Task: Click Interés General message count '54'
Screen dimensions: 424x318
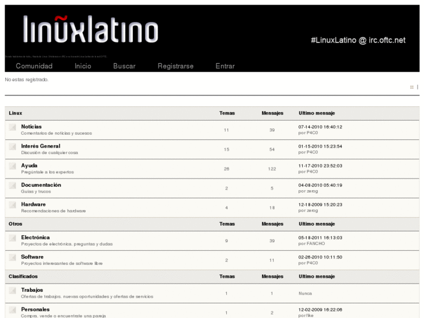Action: coord(272,149)
